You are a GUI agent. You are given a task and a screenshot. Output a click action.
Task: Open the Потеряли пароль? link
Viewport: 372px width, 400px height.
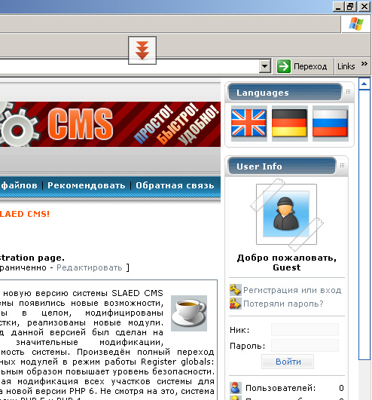coord(283,304)
